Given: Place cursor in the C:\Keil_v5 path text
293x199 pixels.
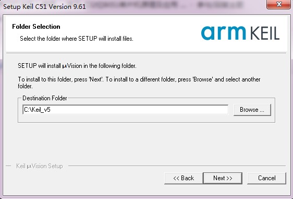Looking at the screenshot, I should [x=37, y=110].
